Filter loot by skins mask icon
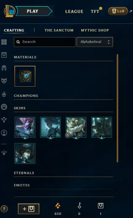Viewport: 133px width, 218px height. [4, 81]
